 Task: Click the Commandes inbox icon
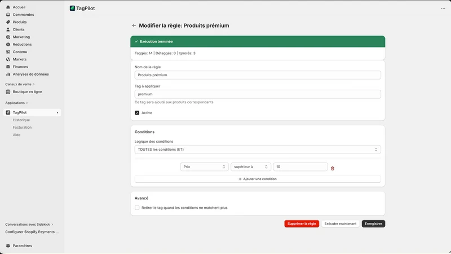pyautogui.click(x=8, y=15)
